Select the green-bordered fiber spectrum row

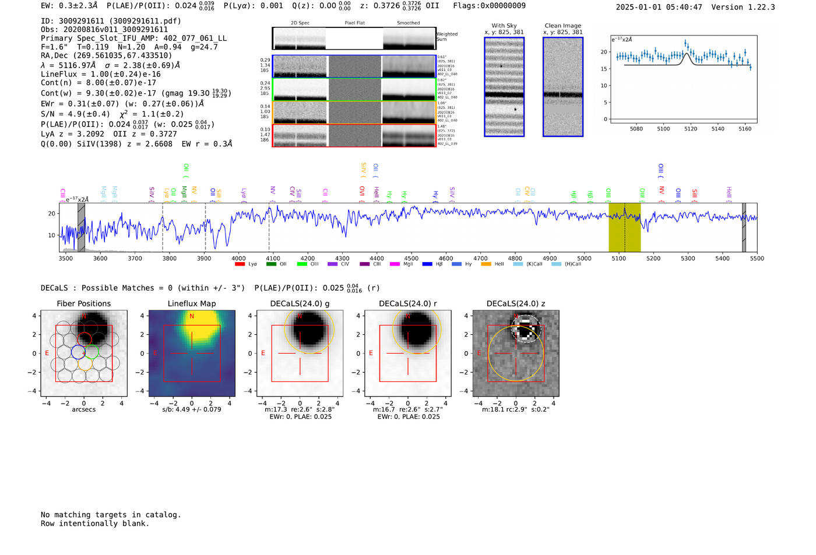click(x=354, y=90)
